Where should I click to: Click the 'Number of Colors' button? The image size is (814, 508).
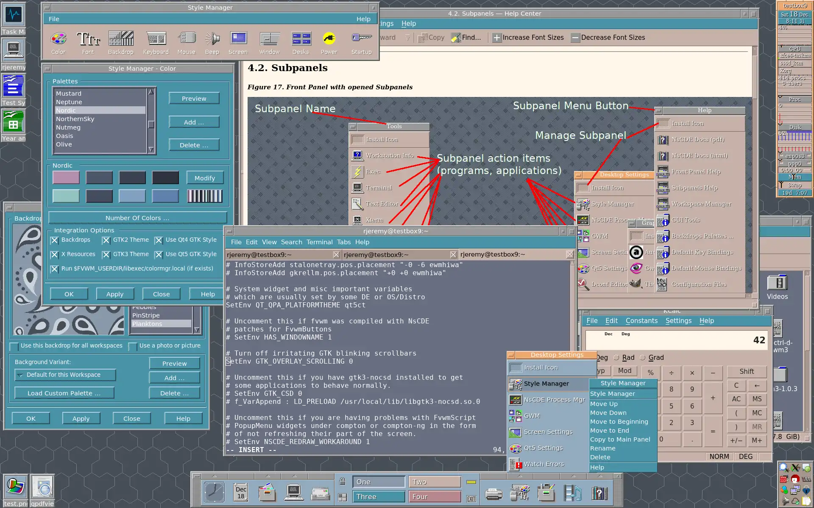click(x=137, y=217)
